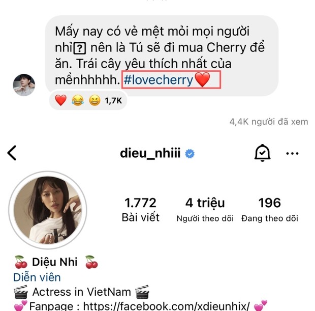
Task: View the 1.772 Bài viết posts count
Action: pyautogui.click(x=140, y=210)
